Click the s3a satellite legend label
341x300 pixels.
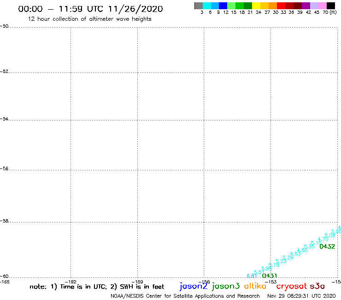(x=317, y=286)
